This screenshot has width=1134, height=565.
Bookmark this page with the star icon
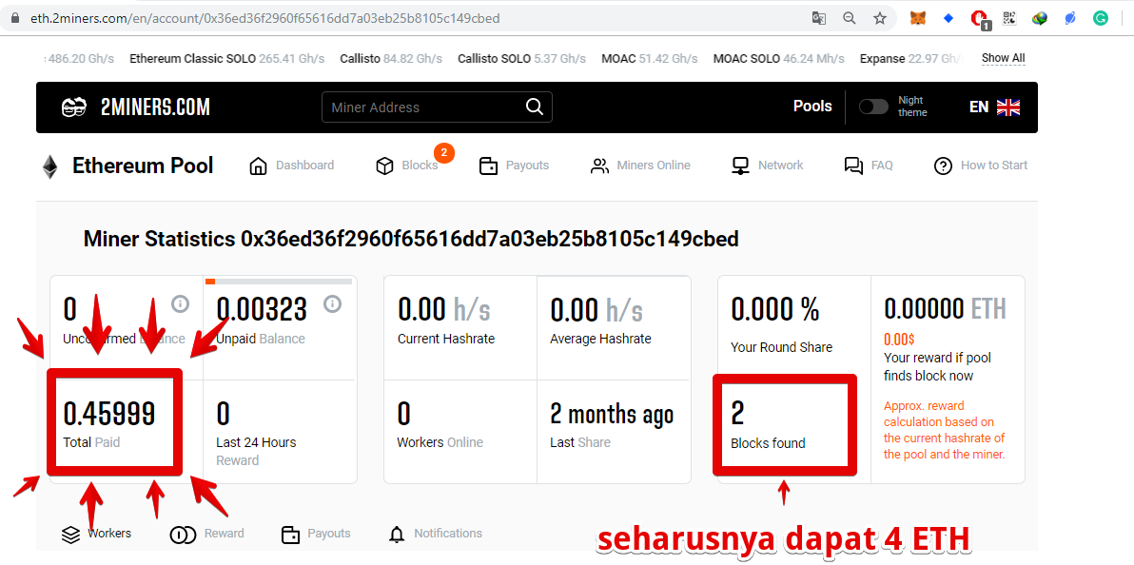coord(879,18)
